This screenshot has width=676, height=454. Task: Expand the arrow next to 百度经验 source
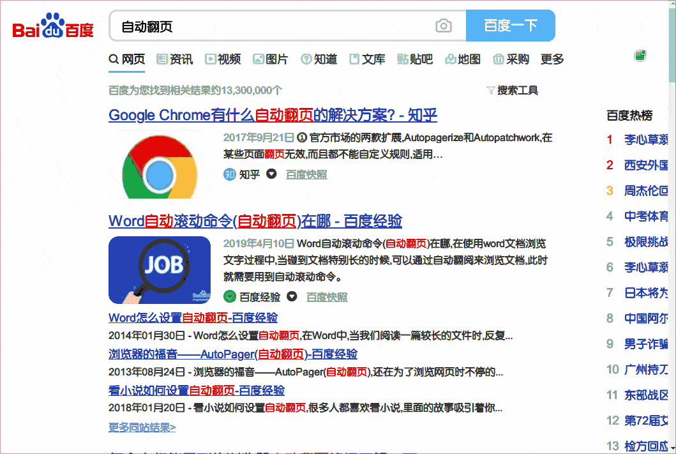coord(292,296)
